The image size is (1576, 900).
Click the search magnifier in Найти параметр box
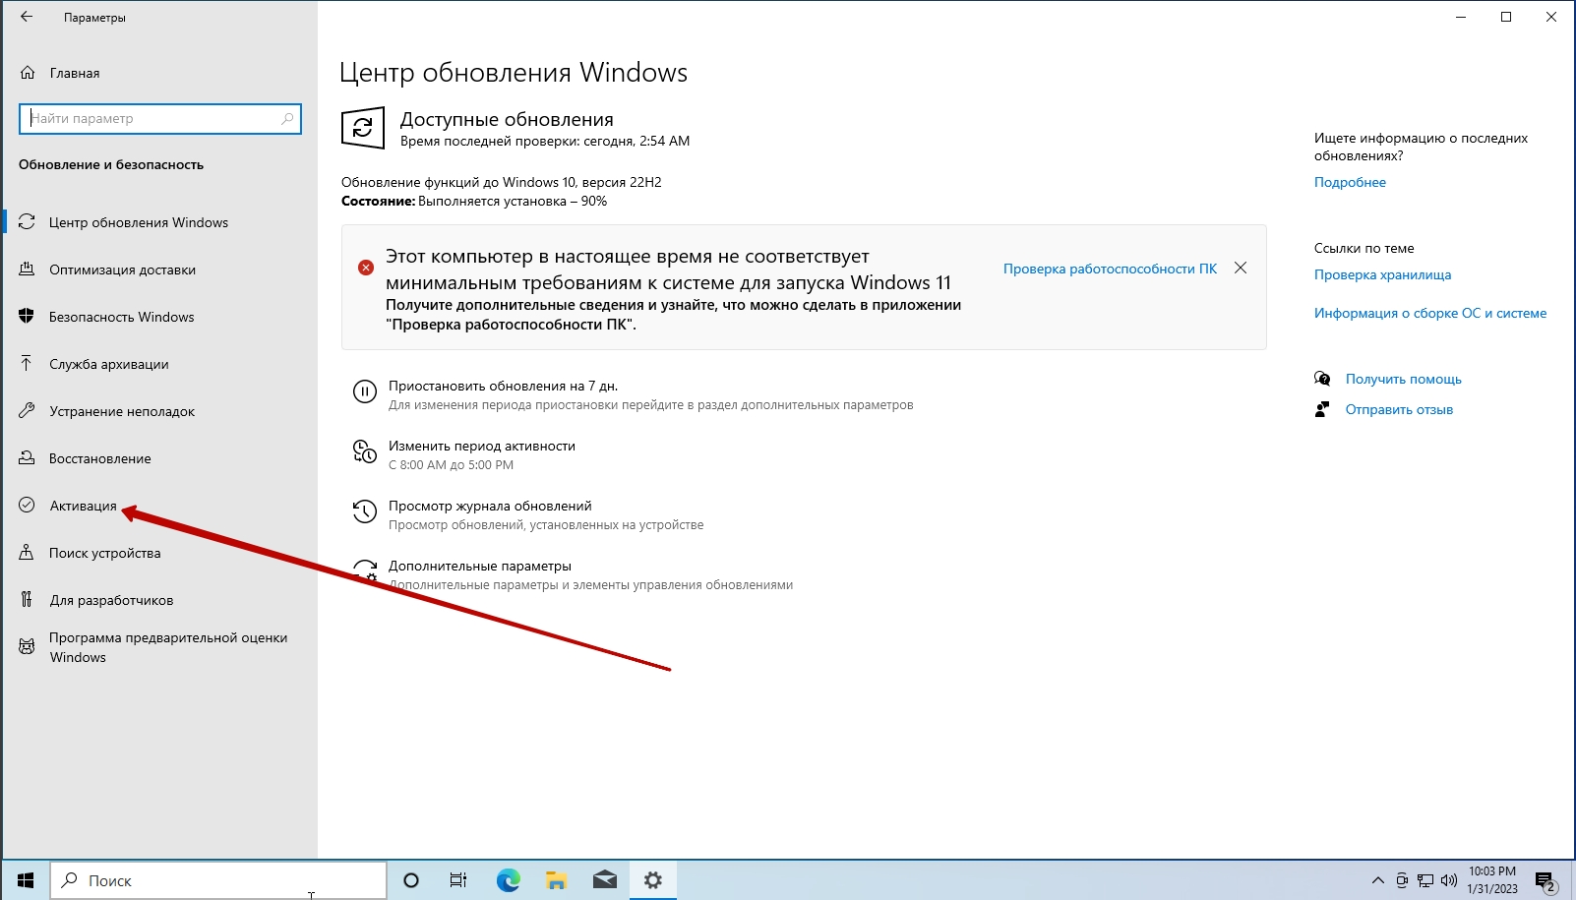click(x=287, y=118)
